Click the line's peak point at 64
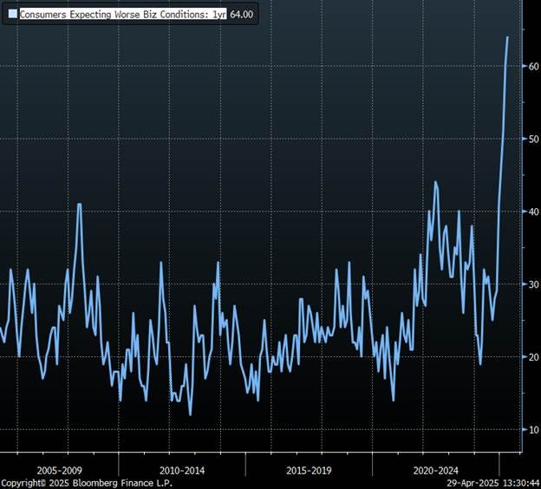The width and height of the screenshot is (541, 489). point(507,37)
